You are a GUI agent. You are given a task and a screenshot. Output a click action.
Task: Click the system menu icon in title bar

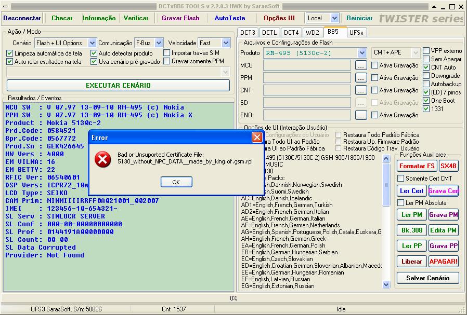click(x=5, y=6)
